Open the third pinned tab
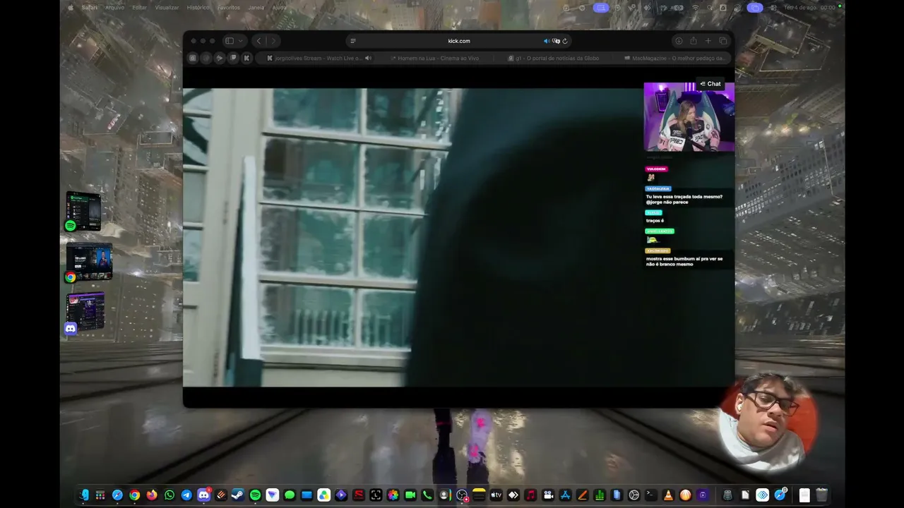 coord(220,58)
